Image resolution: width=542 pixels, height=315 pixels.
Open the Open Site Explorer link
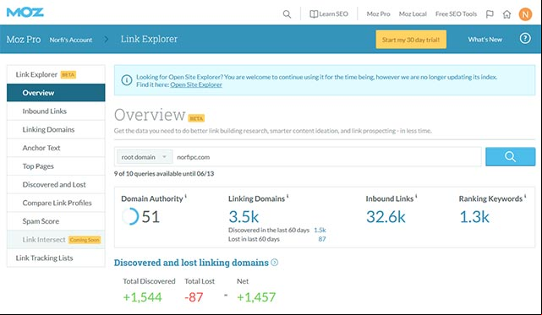tap(196, 84)
